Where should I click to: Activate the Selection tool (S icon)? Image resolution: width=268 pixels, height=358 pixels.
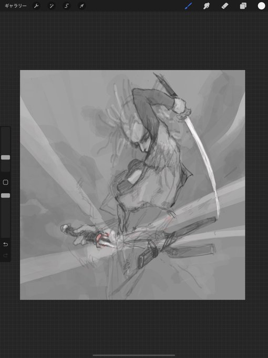click(x=66, y=6)
